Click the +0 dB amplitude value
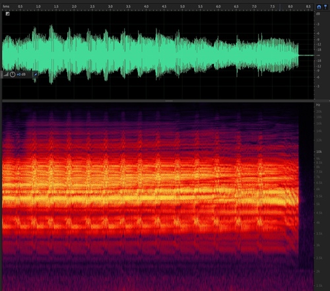The height and width of the screenshot is (291, 330). pos(21,75)
